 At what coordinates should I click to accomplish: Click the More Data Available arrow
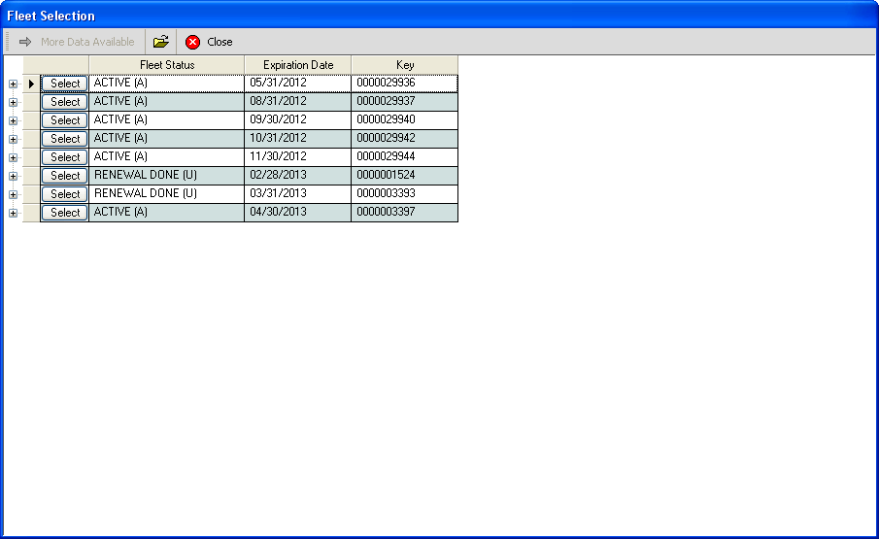[x=25, y=42]
